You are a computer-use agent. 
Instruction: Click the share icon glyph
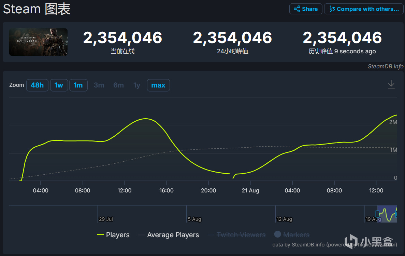[297, 9]
